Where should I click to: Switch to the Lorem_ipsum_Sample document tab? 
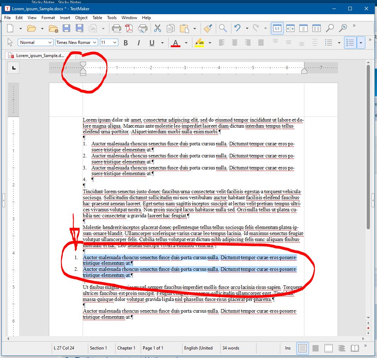pos(40,56)
